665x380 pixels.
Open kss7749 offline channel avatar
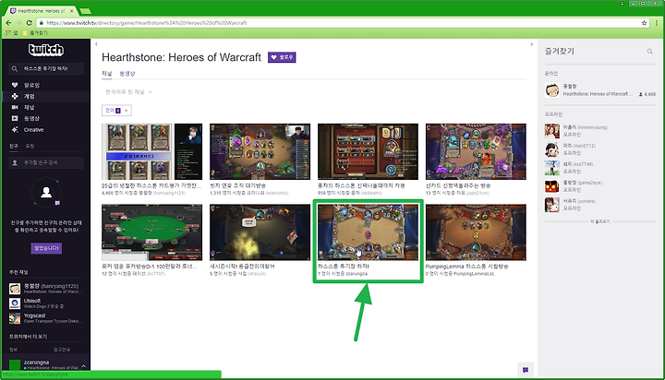coord(552,168)
